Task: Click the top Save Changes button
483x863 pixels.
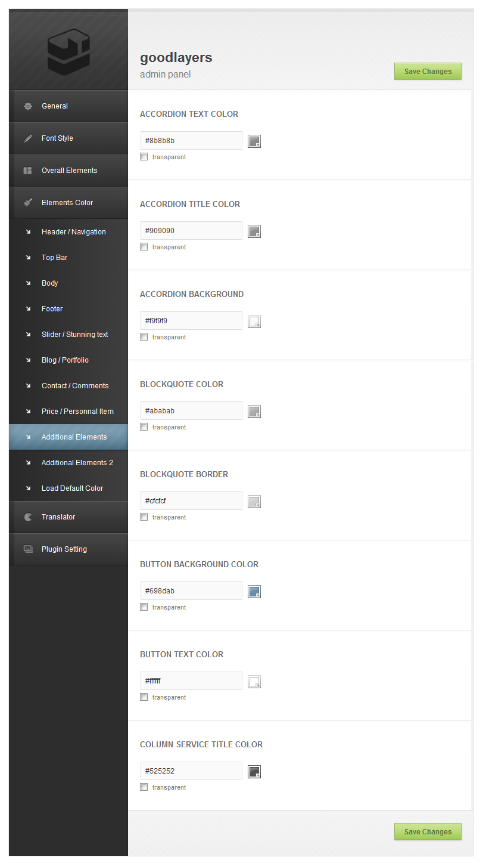Action: 428,72
